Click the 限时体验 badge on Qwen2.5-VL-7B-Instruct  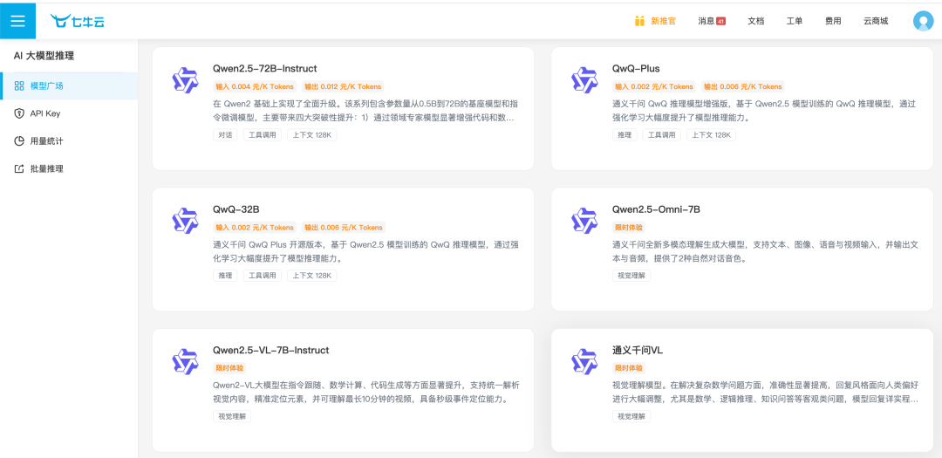[229, 368]
